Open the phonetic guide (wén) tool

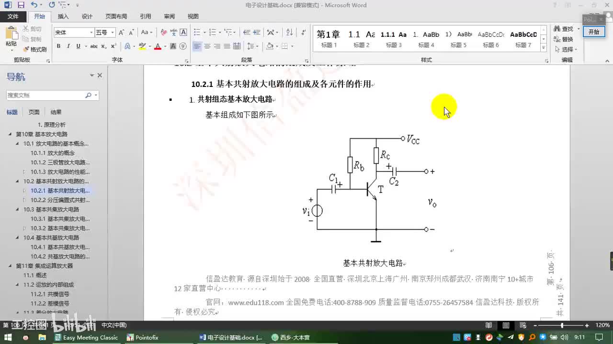(x=173, y=32)
